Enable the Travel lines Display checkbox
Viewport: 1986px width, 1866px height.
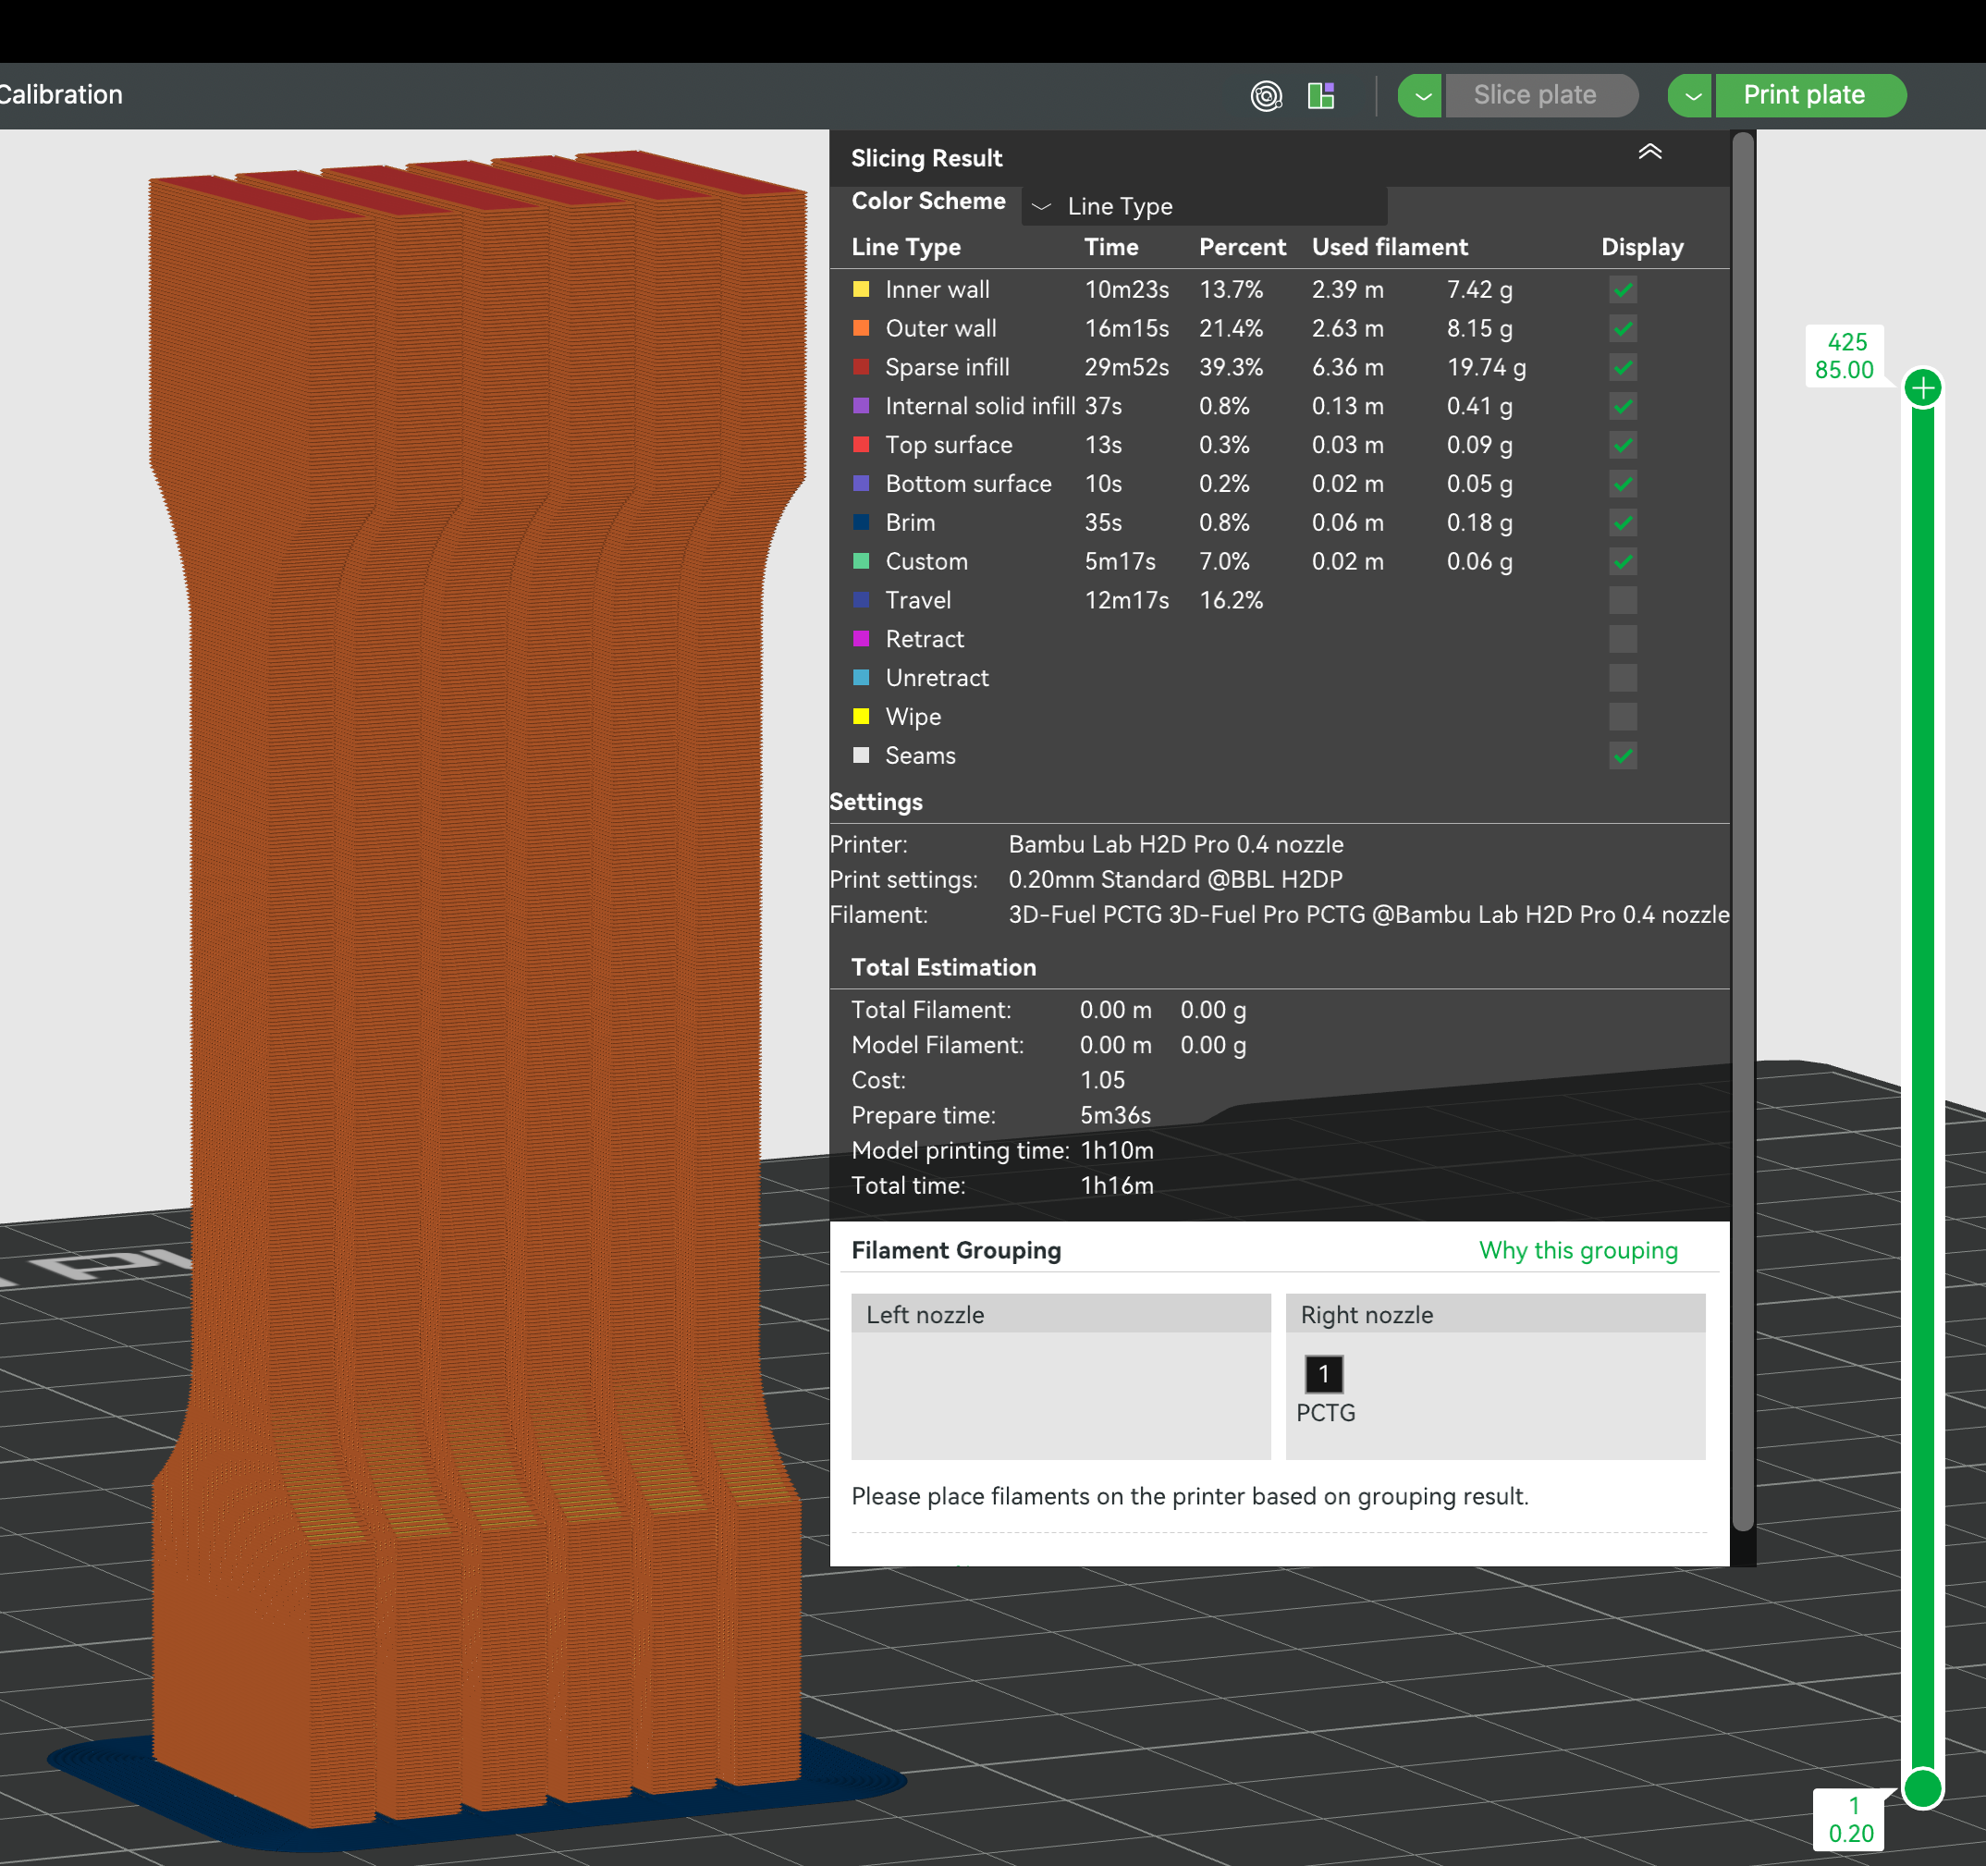tap(1623, 600)
